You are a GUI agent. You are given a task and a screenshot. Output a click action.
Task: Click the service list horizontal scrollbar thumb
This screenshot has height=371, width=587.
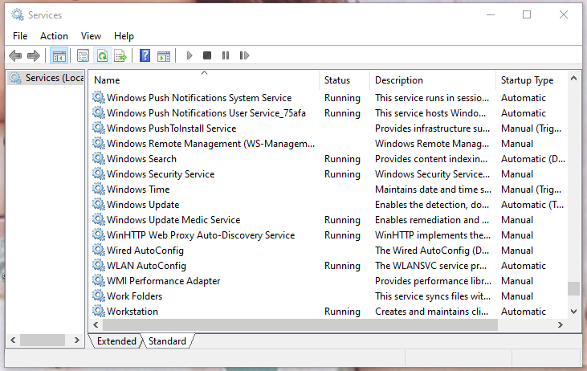(300, 324)
